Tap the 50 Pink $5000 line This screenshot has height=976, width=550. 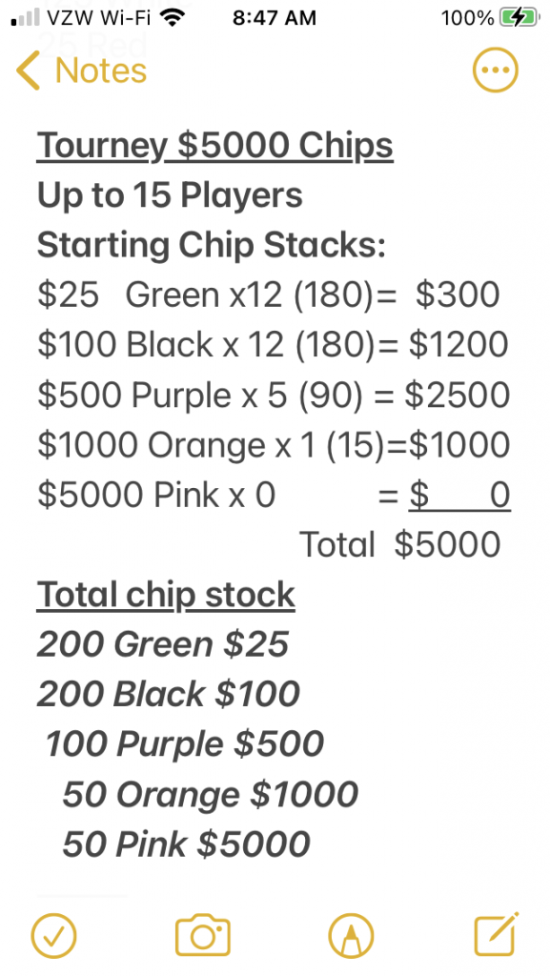pos(186,844)
